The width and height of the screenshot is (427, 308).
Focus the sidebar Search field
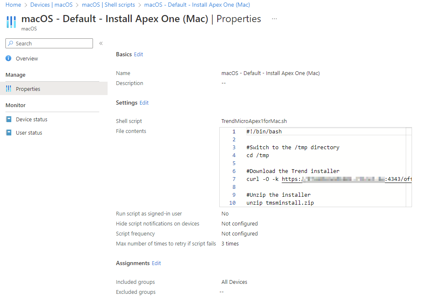click(49, 43)
